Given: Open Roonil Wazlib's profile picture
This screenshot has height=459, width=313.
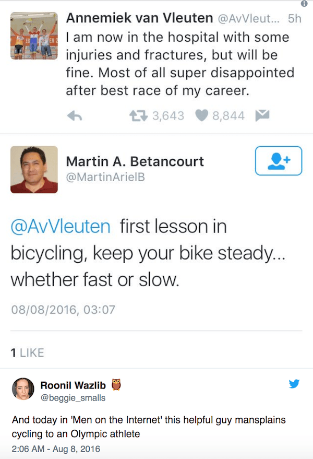Looking at the screenshot, I should 23,391.
